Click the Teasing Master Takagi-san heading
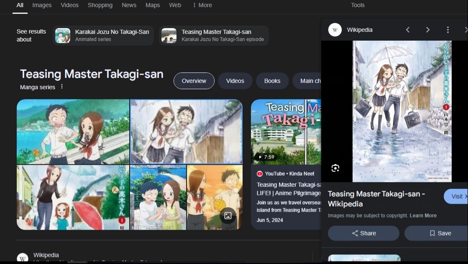Viewport: 468px width, 264px height. [x=92, y=74]
